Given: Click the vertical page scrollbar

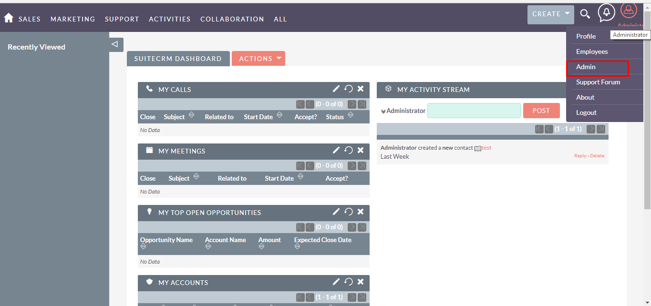Looking at the screenshot, I should tap(647, 119).
